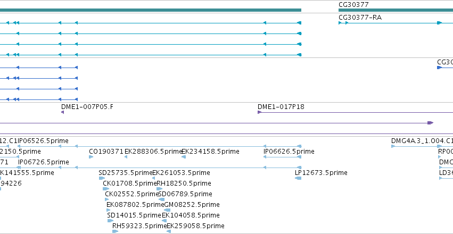The width and height of the screenshot is (453, 234).
Task: Select the SD14015.5prime label
Action: click(134, 215)
